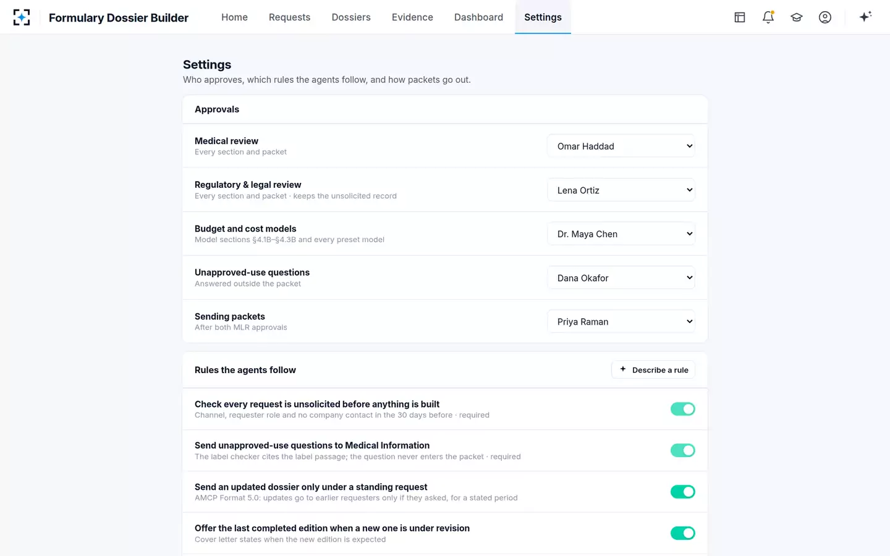
Task: Open the Medical review approver dropdown
Action: [621, 146]
